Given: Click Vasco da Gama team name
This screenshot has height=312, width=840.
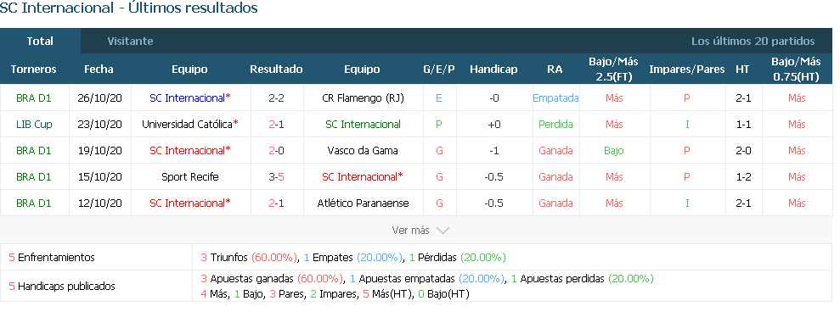Looking at the screenshot, I should point(363,150).
